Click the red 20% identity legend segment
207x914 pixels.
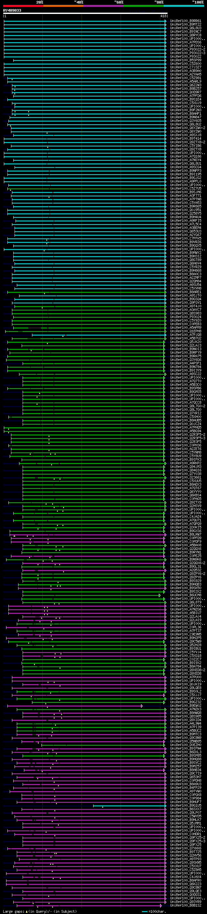23,6
